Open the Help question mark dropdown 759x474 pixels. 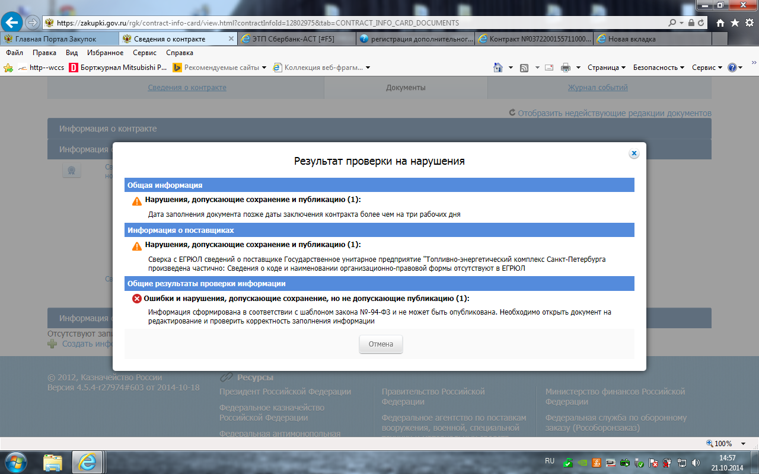pyautogui.click(x=735, y=68)
